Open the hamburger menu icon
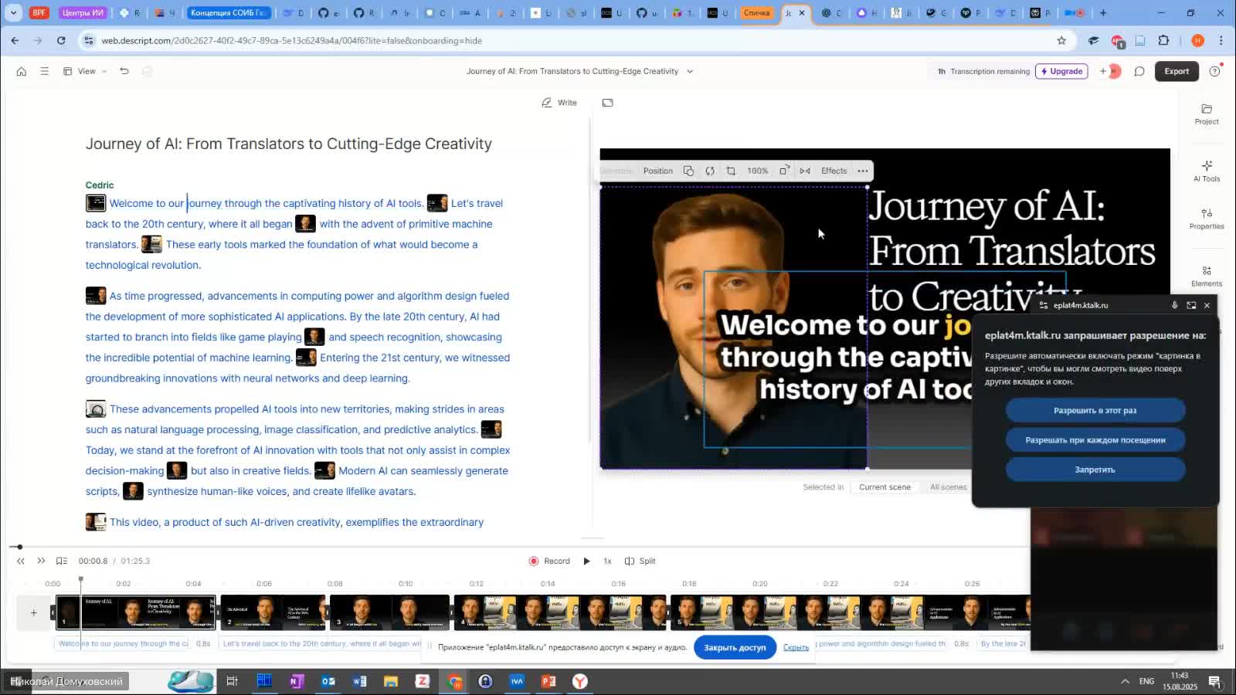The image size is (1236, 695). click(x=44, y=71)
